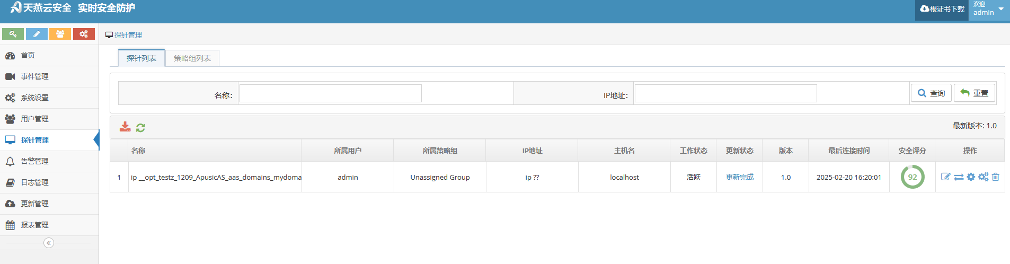The height and width of the screenshot is (264, 1010).
Task: Click the single gear icon in row 1
Action: click(971, 177)
